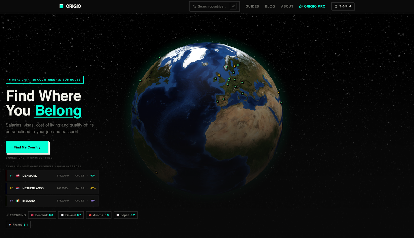Screen dimensions: 414x238
Task: Open the About nav item
Action: pyautogui.click(x=287, y=6)
